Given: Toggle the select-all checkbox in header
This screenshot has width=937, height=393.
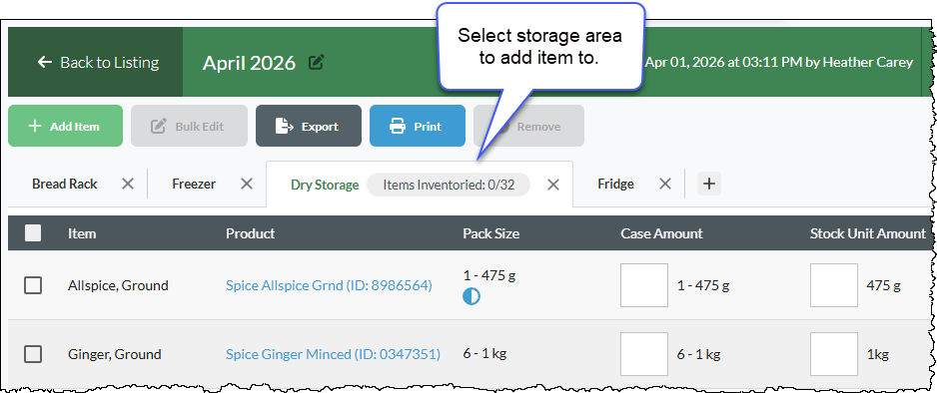Looking at the screenshot, I should [x=33, y=233].
